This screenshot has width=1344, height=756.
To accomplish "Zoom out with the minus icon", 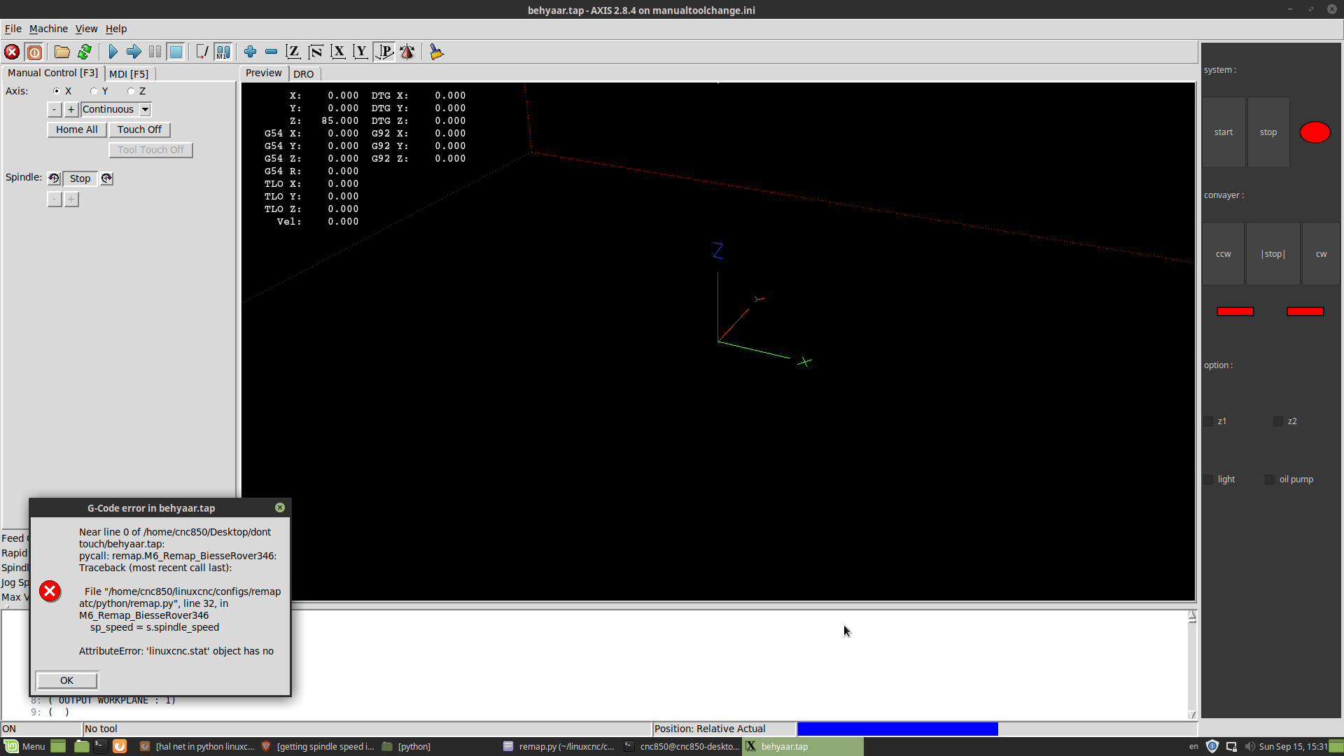I will pos(271,52).
